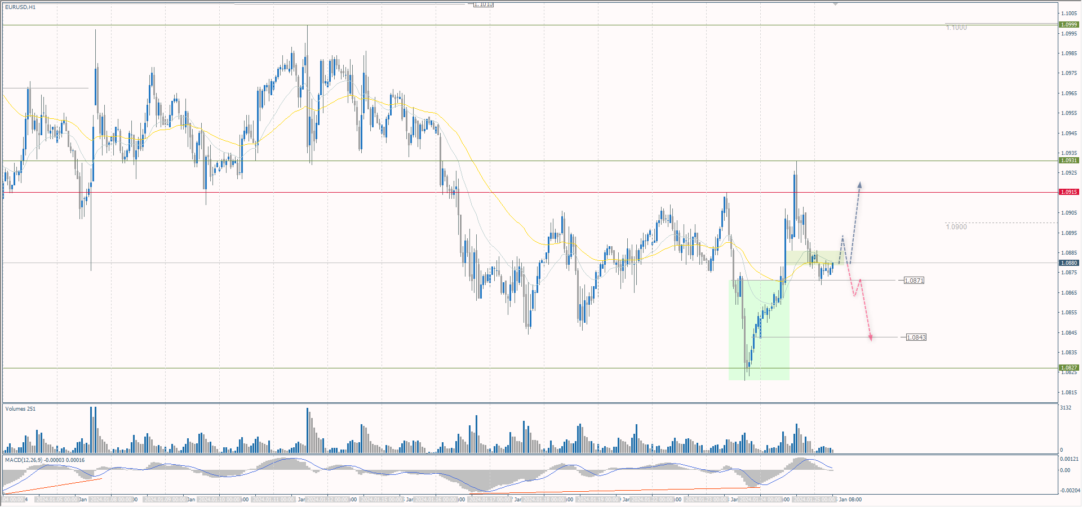The image size is (1082, 507).
Task: Click the 2024.01.24 00:00 time label
Action: pos(760,500)
